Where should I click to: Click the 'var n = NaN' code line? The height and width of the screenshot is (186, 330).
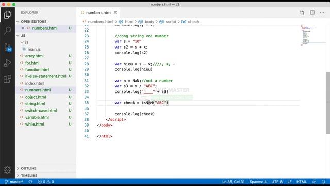pyautogui.click(x=143, y=81)
